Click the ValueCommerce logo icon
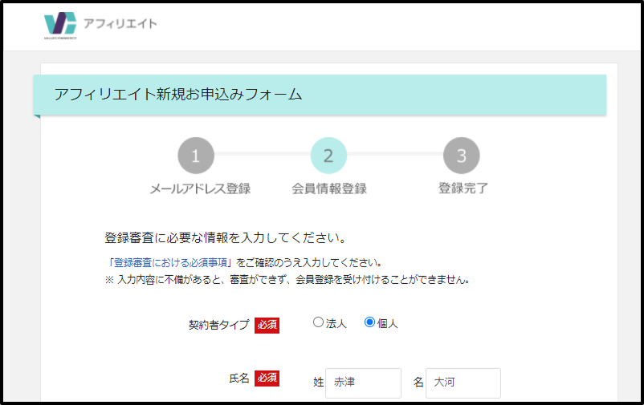This screenshot has height=405, width=644. (60, 25)
